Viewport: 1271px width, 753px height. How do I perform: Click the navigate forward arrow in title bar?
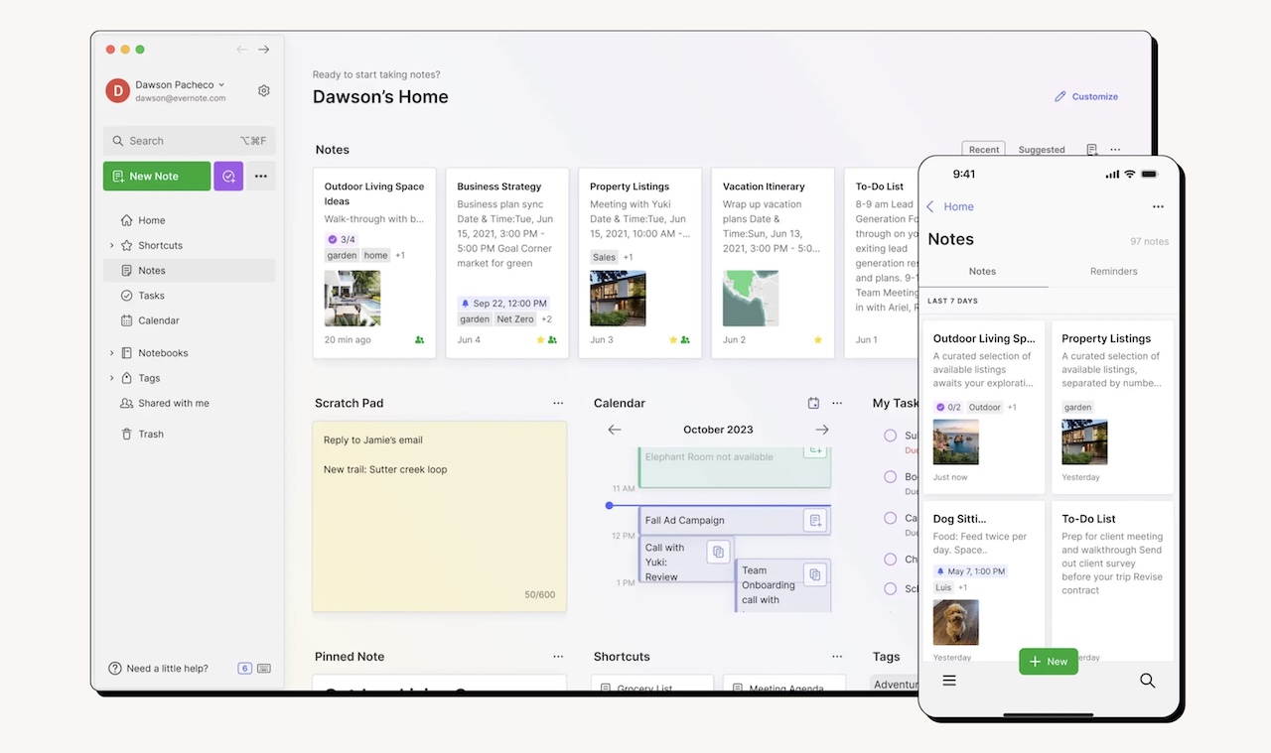click(264, 50)
